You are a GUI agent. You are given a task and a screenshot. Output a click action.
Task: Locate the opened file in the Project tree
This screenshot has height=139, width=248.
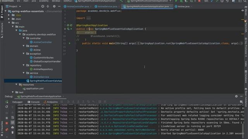pyautogui.click(x=43, y=7)
